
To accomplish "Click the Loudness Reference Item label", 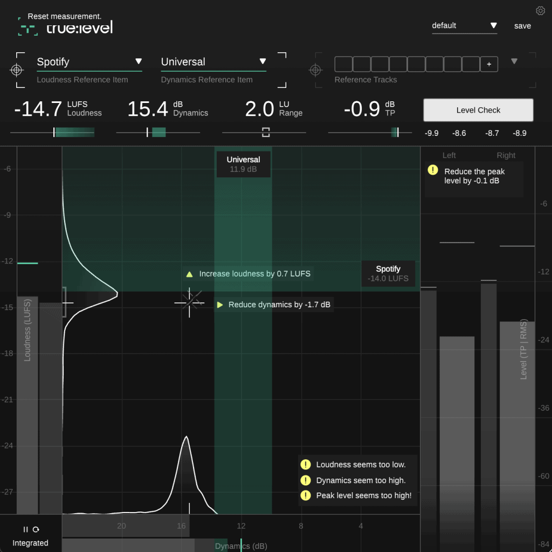I will tap(82, 80).
